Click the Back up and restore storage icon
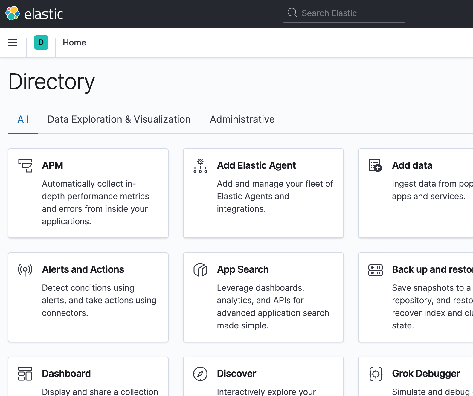 [375, 270]
